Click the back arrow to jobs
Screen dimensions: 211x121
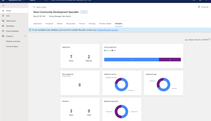point(34,7)
